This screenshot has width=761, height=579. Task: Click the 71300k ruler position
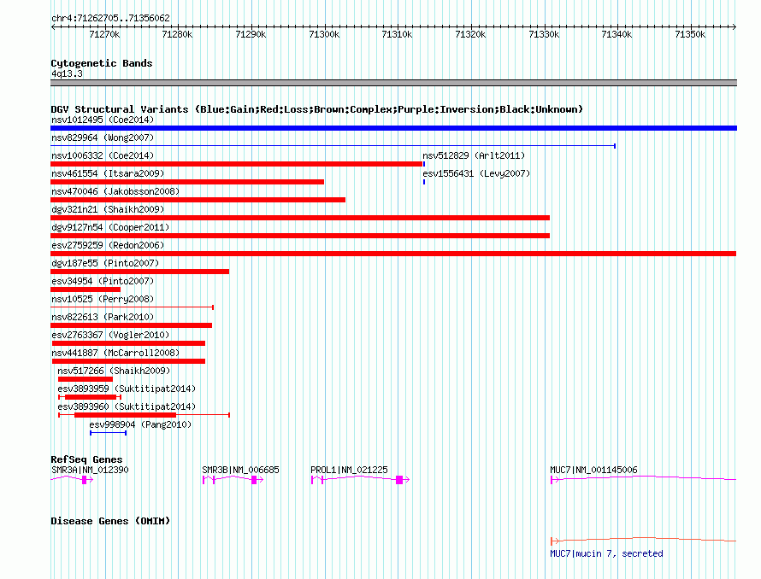[x=324, y=34]
